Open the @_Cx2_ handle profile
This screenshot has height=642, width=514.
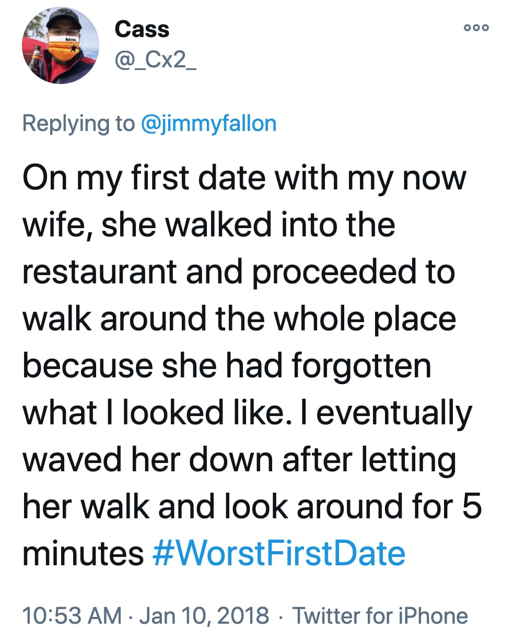point(155,63)
